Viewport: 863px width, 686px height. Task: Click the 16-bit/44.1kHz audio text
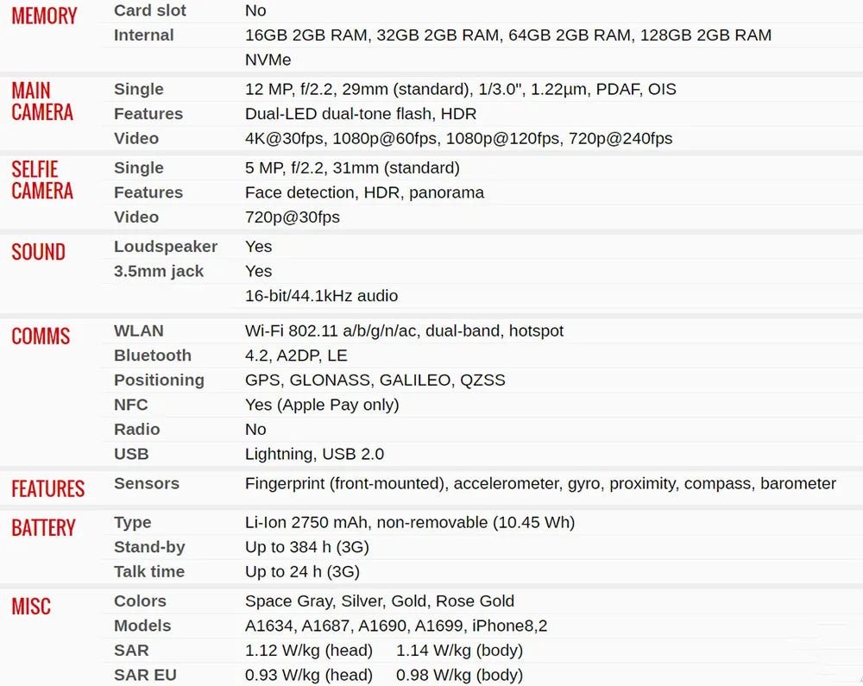pyautogui.click(x=321, y=296)
